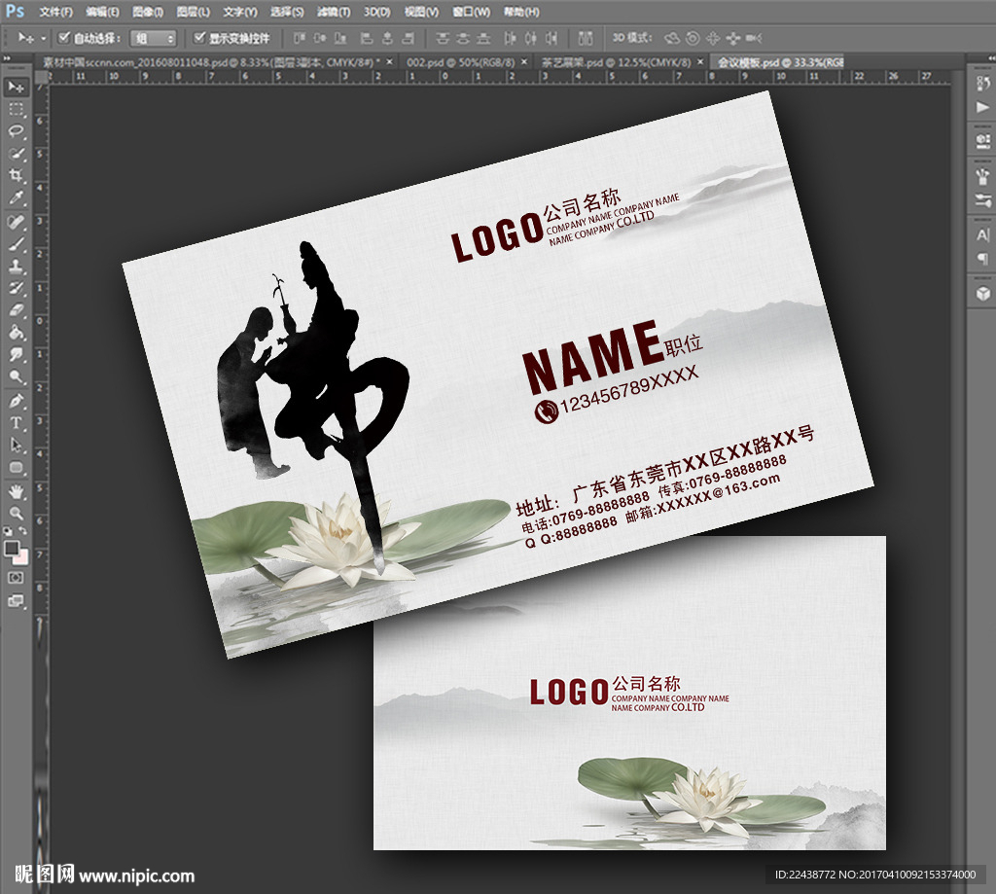Close the 茶艺展架.psd document tab
The width and height of the screenshot is (996, 894).
[x=700, y=61]
